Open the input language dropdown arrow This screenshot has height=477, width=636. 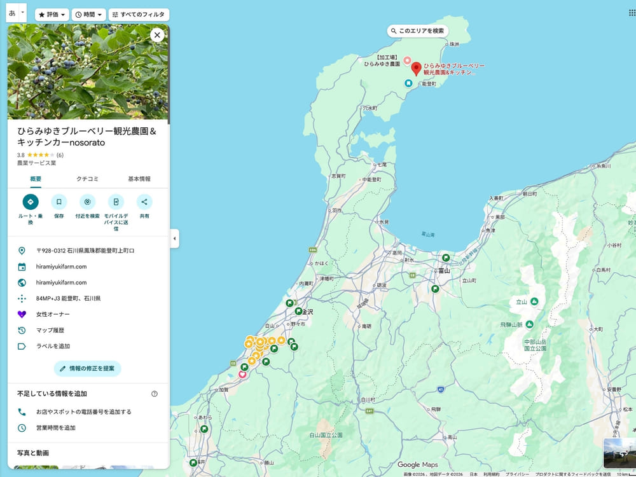[x=23, y=13]
